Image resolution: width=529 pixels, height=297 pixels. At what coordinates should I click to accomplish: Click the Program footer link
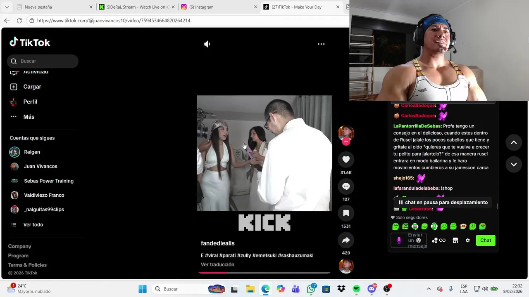[x=18, y=256]
